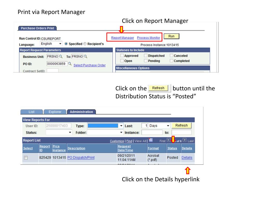Open the Report Manager link
Image resolution: width=265 pixels, height=198 pixels.
[122, 38]
